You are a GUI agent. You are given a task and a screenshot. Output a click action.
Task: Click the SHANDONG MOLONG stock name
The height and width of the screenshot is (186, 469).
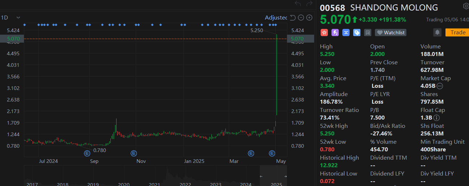click(394, 8)
